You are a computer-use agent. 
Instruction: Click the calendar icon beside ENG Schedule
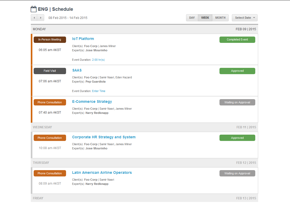(x=33, y=9)
